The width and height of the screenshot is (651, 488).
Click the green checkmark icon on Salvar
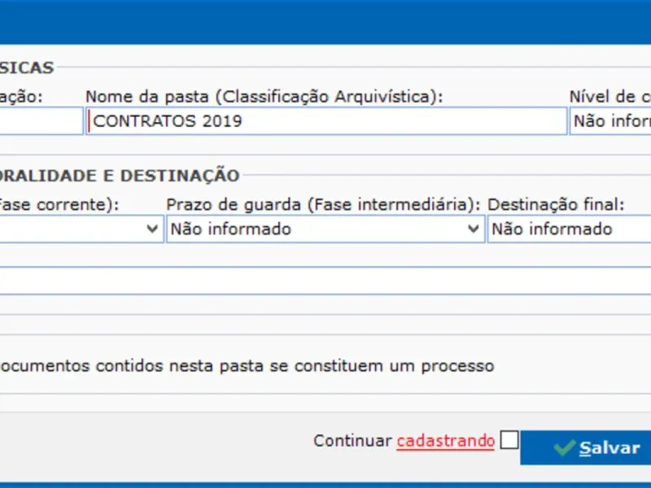tap(564, 448)
